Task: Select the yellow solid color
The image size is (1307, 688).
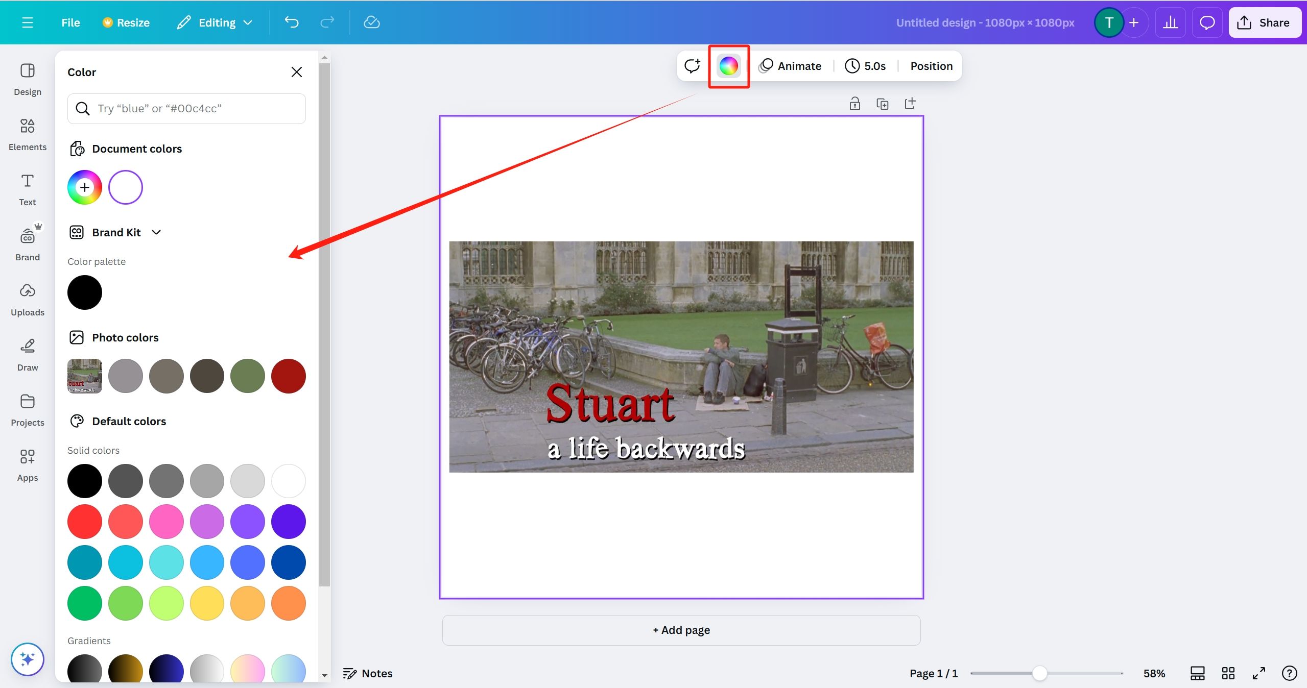Action: 207,603
